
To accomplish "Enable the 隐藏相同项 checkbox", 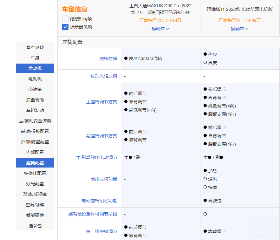I will tap(65, 19).
